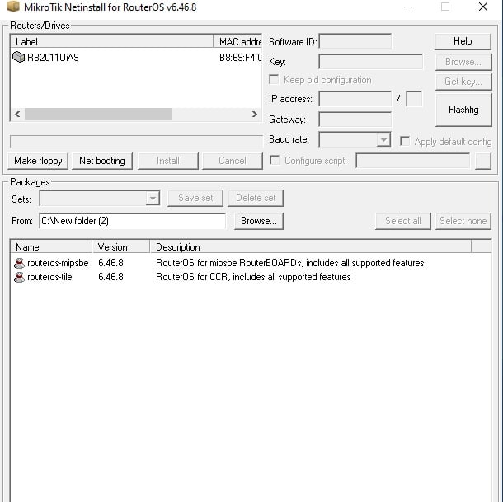Click version 6.46.8 in the routeros-tile row
Image resolution: width=503 pixels, height=502 pixels.
(x=110, y=277)
